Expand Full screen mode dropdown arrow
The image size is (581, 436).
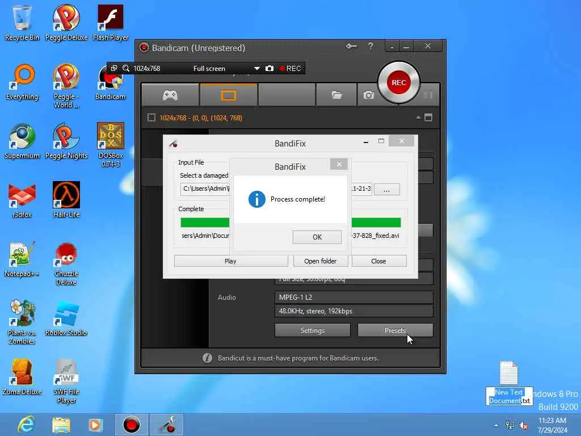[257, 69]
